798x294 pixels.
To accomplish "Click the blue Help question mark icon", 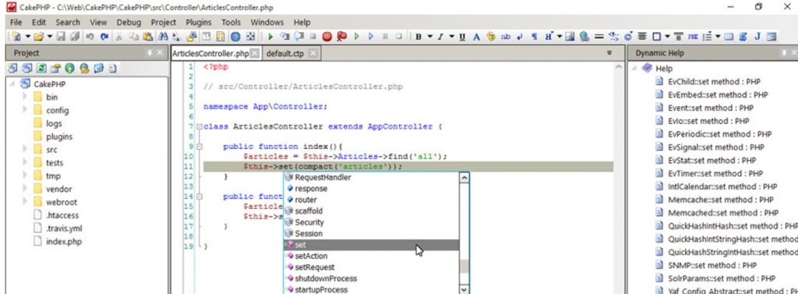I will point(235,37).
